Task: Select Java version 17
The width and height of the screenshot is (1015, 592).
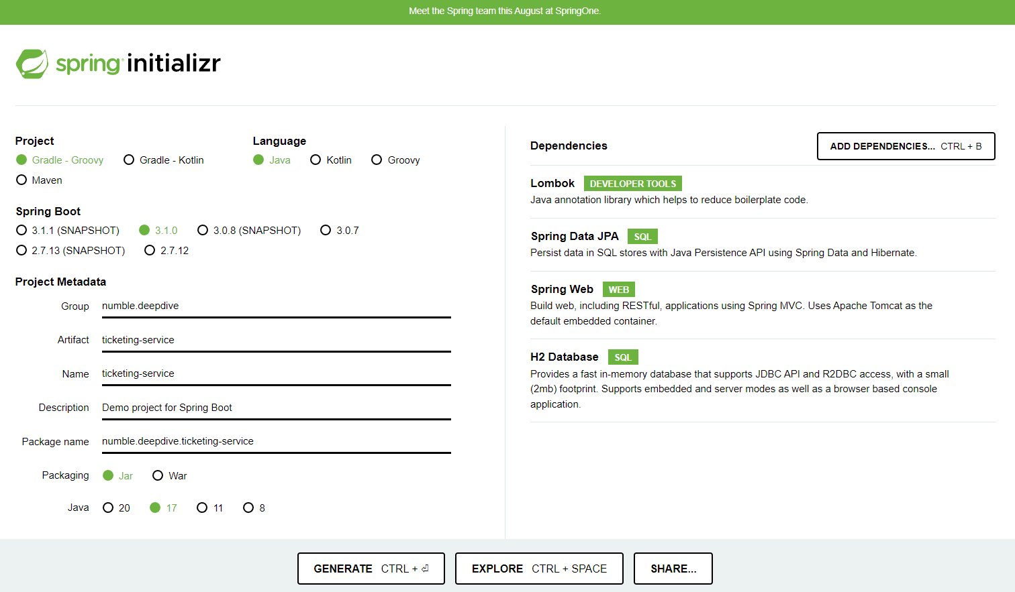Action: [x=164, y=508]
